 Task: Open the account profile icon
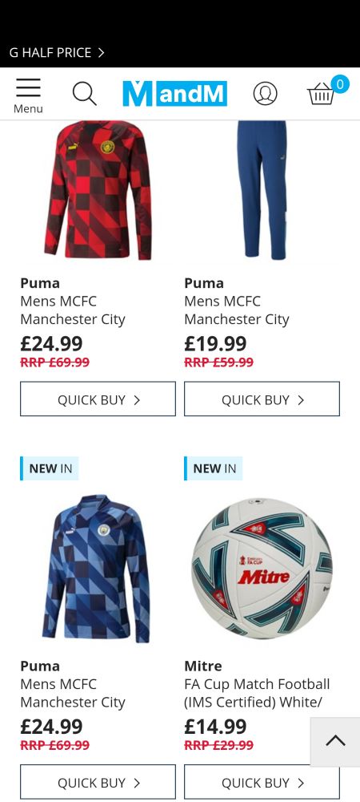[x=265, y=94]
